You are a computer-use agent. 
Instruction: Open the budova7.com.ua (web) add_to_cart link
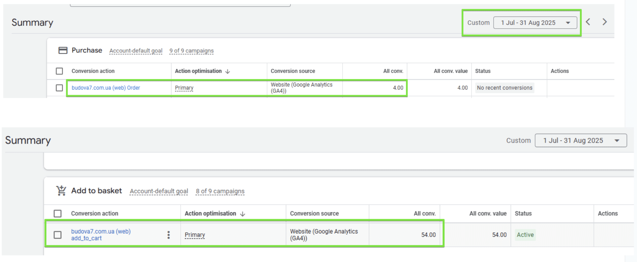pos(101,235)
